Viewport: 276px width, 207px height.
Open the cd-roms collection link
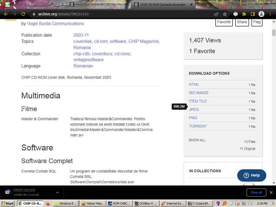123,54
